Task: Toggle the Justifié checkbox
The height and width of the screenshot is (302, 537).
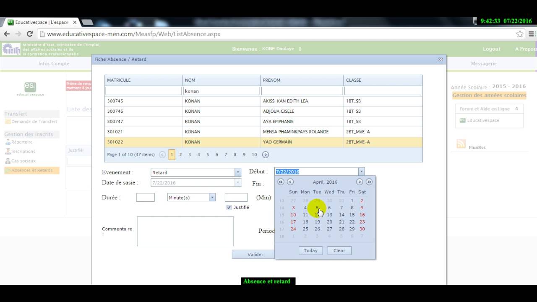Action: coord(229,207)
